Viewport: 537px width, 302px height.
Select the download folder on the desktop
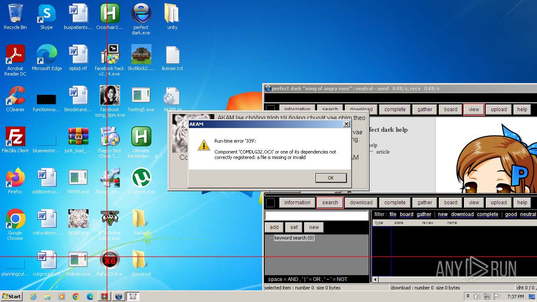tap(141, 264)
